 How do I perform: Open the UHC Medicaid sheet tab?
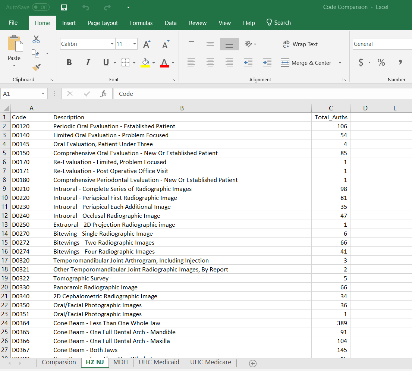coord(159,362)
